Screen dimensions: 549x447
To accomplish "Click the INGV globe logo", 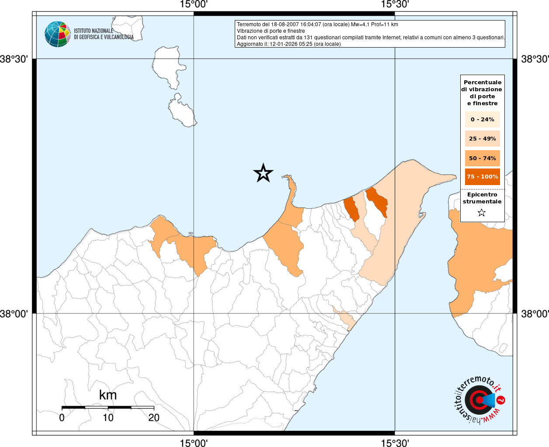I will pyautogui.click(x=57, y=34).
